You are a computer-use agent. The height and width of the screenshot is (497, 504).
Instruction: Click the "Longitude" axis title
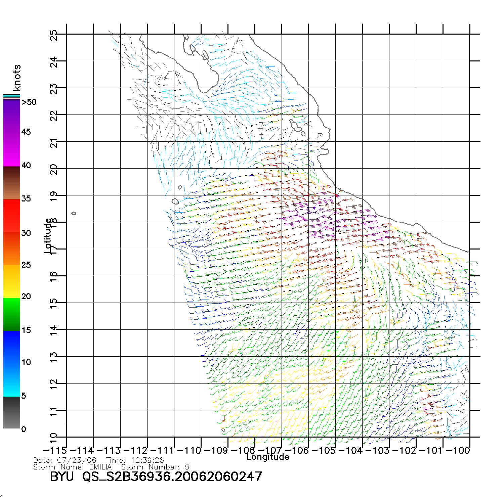point(267,457)
